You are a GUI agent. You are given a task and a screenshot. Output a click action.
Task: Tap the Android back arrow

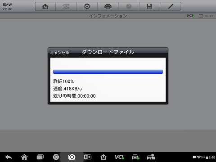(x=9, y=157)
